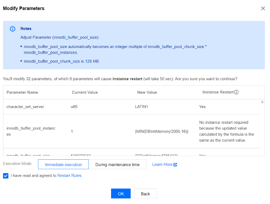Viewport: 270px width, 204px height.
Task: Click the Notes info icon
Action: point(13,29)
